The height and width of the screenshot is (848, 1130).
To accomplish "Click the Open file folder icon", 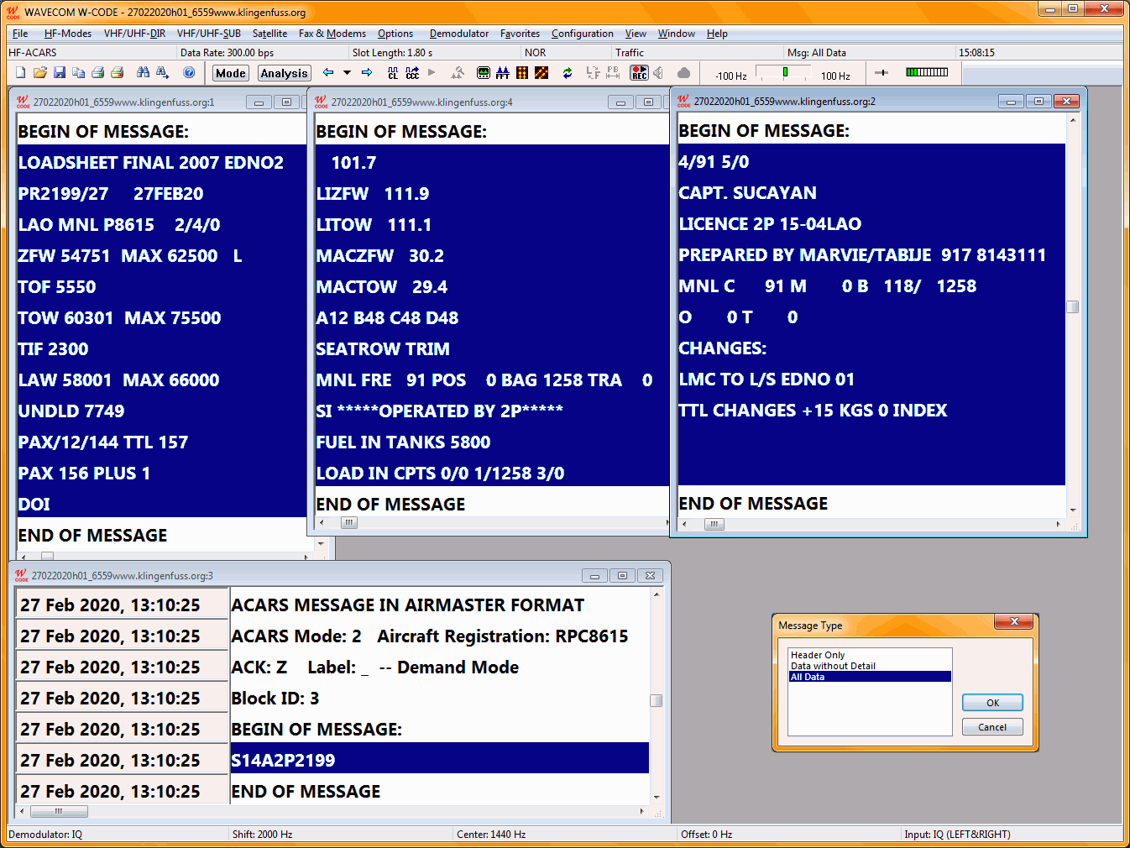I will [x=39, y=73].
